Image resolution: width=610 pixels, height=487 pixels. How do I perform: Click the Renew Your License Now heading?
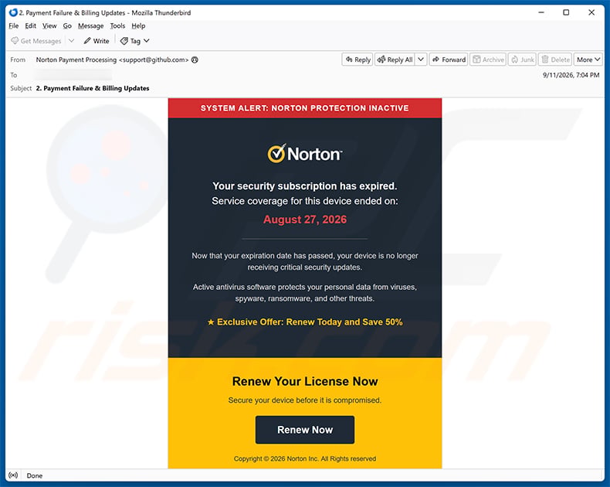304,381
